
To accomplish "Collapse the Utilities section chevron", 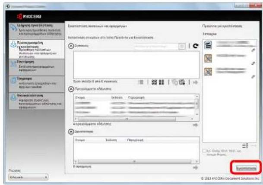I will (71, 132).
